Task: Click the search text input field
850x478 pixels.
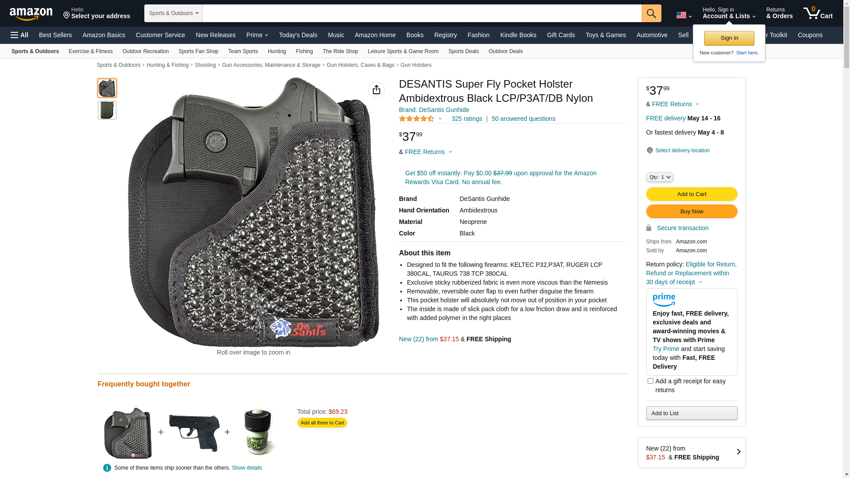Action: (x=422, y=13)
